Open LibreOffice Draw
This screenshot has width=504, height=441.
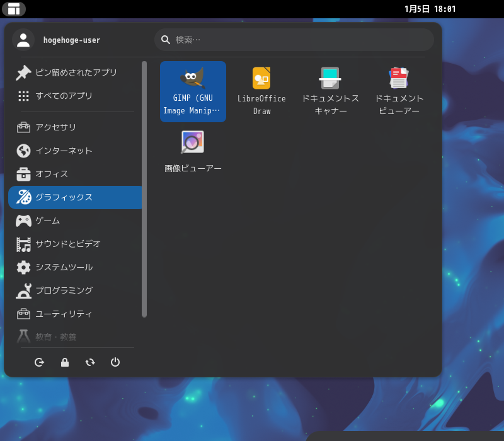point(261,90)
